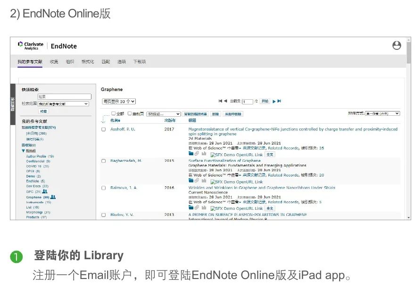Open the 选项 tab
The width and height of the screenshot is (415, 287).
(x=122, y=62)
